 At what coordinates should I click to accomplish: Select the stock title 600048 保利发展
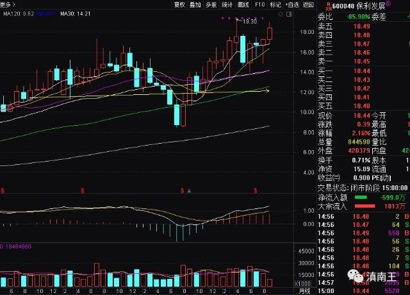pyautogui.click(x=359, y=6)
